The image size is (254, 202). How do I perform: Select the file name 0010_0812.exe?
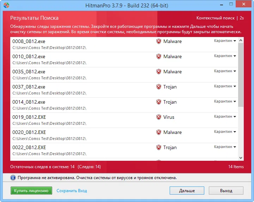pos(29,57)
